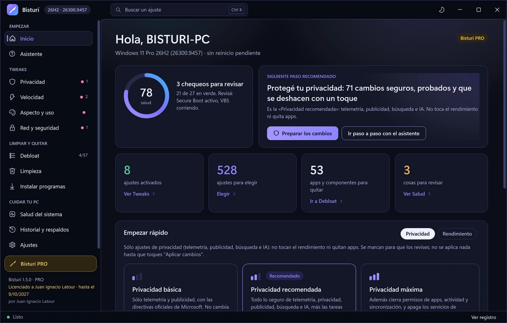
Task: Click the Debloat list icon
Action: click(13, 156)
